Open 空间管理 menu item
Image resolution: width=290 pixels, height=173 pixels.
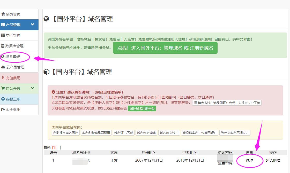tap(19, 35)
